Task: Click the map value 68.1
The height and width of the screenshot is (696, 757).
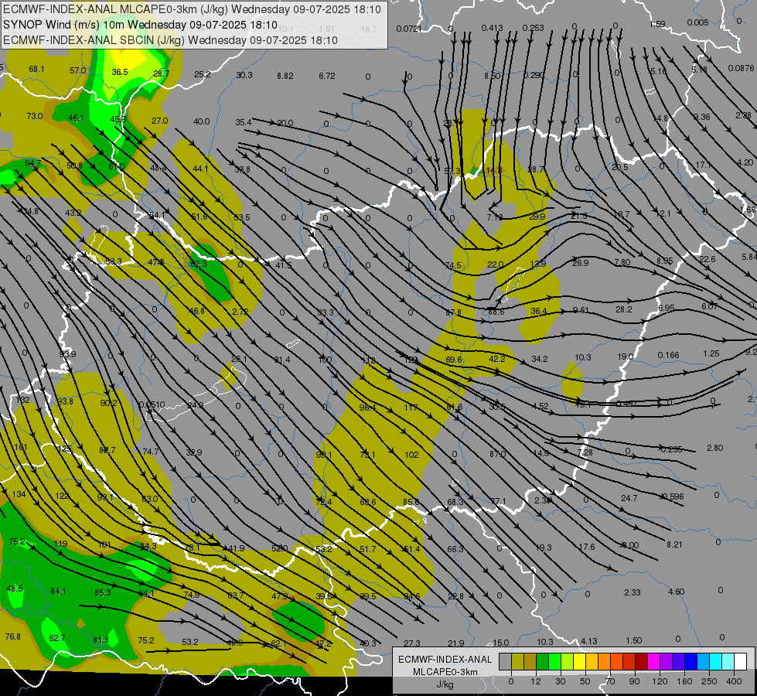Action: [36, 69]
